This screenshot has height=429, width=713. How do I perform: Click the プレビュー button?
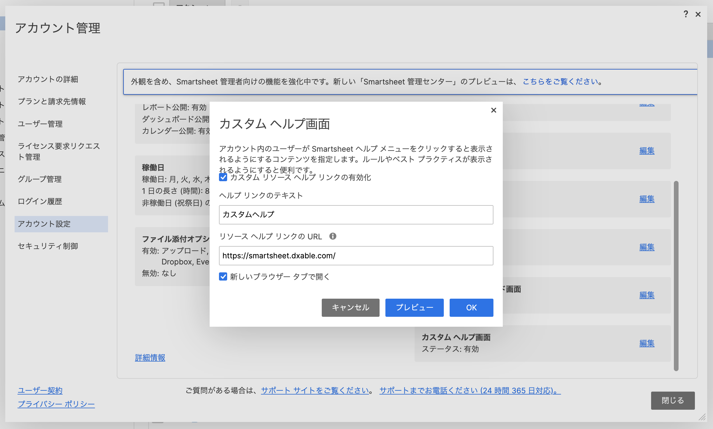(x=414, y=307)
